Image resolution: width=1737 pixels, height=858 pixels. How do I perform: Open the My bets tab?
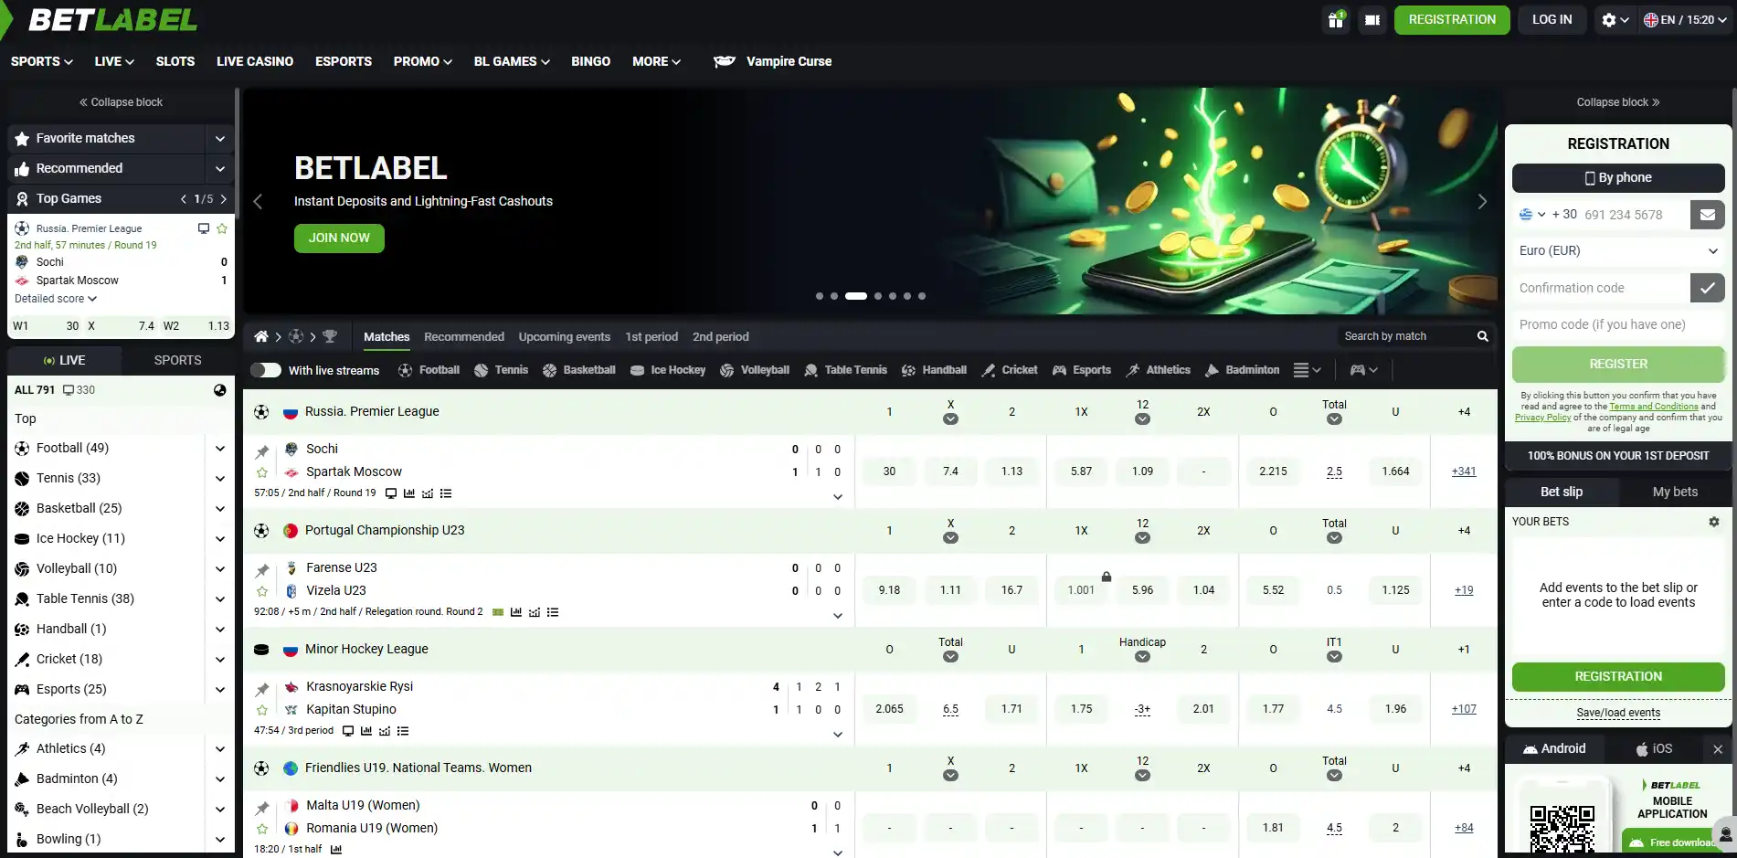pos(1675,492)
